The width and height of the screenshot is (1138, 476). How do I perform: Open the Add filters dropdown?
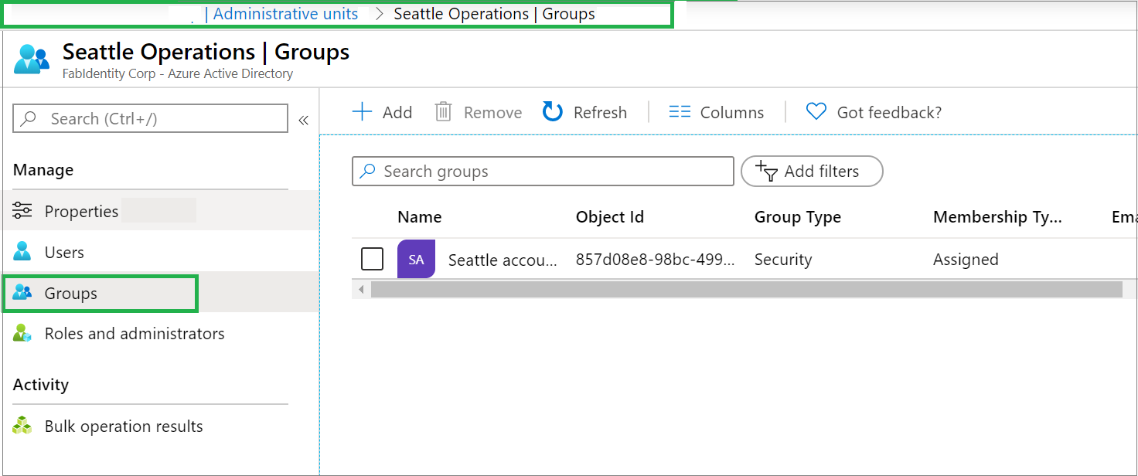(812, 172)
